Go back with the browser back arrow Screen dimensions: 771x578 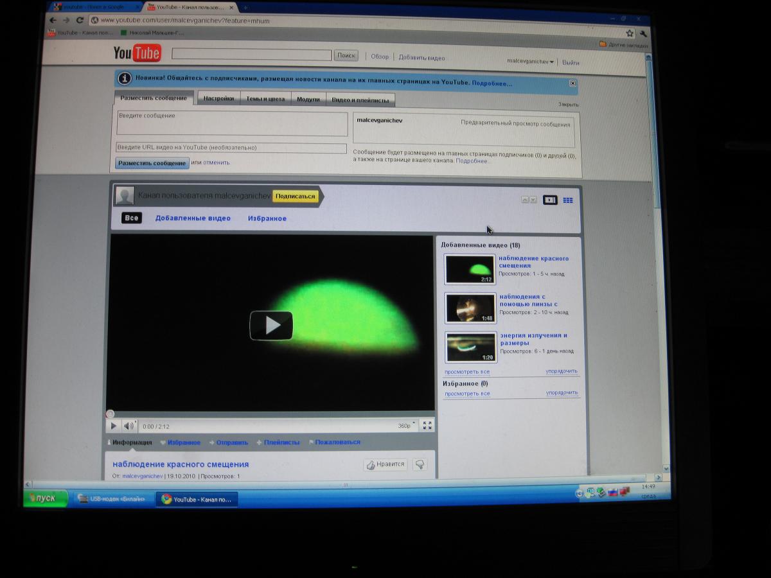click(x=53, y=20)
